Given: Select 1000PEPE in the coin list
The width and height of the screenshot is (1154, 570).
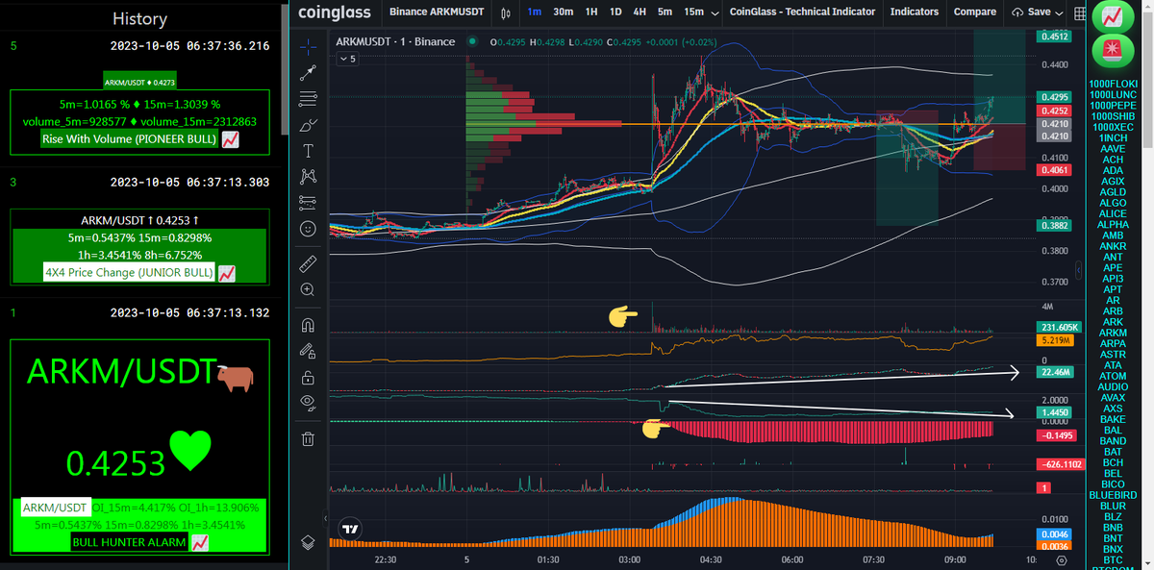Looking at the screenshot, I should 1114,106.
